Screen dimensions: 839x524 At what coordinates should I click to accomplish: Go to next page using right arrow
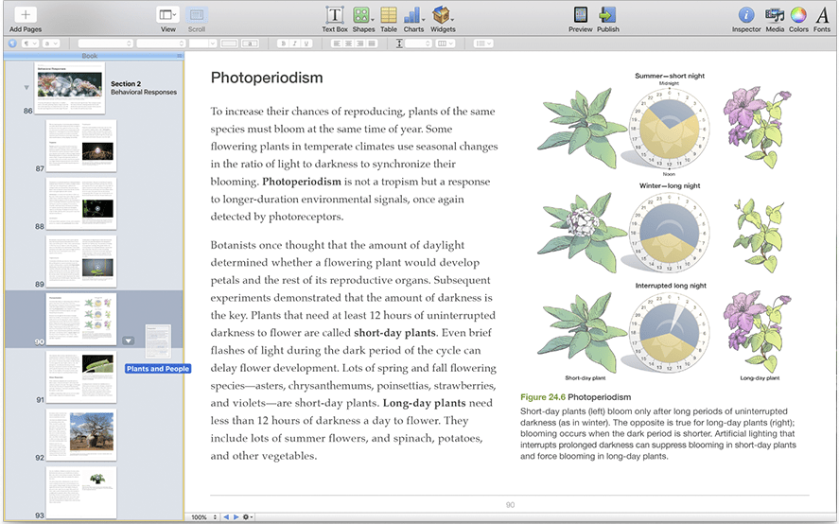(x=236, y=517)
